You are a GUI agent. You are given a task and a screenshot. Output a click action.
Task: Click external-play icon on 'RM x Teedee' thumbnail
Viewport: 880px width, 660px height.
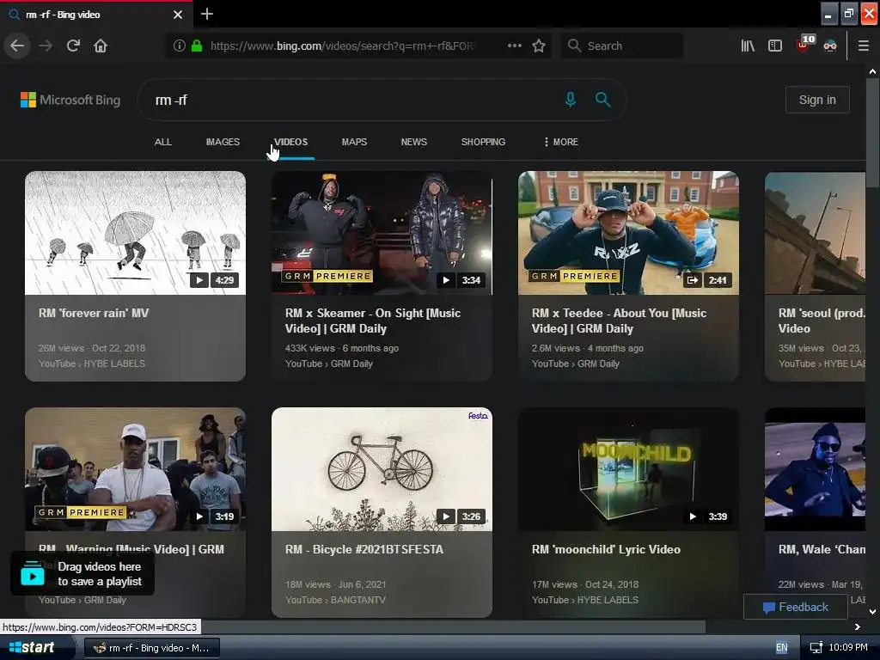(x=693, y=280)
